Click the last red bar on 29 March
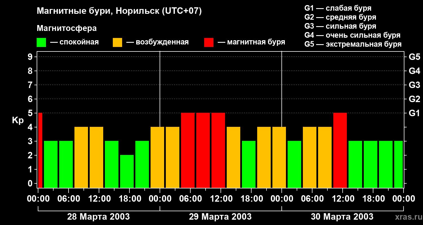This screenshot has height=225, width=423. click(x=218, y=150)
